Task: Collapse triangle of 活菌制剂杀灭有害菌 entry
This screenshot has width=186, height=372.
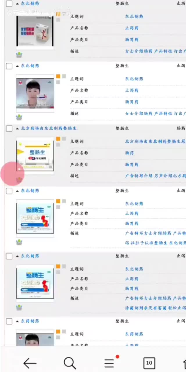Action: coord(17,256)
